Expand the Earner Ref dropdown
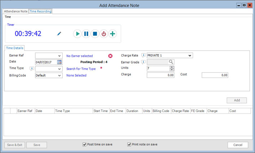 [59, 56]
